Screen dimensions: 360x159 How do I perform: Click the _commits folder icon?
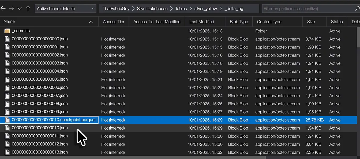tap(7, 31)
